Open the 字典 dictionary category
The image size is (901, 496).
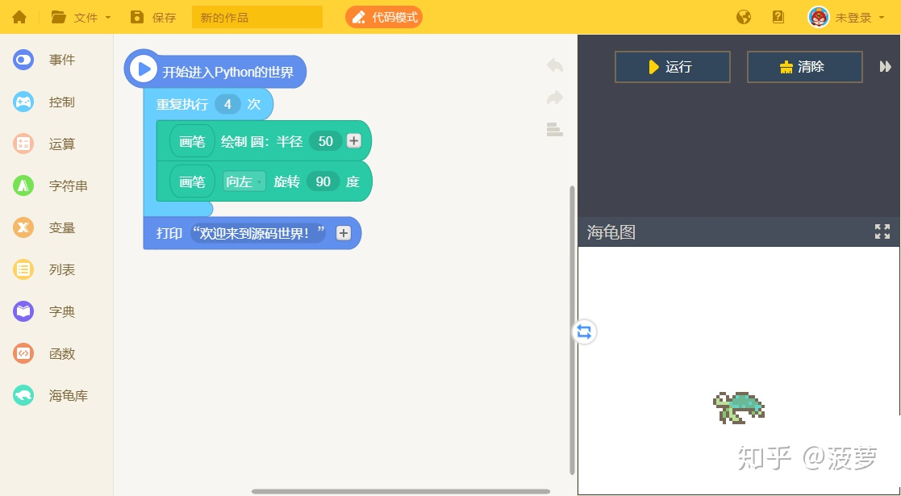pos(45,311)
